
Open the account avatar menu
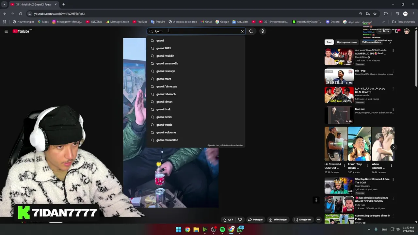pos(407,31)
